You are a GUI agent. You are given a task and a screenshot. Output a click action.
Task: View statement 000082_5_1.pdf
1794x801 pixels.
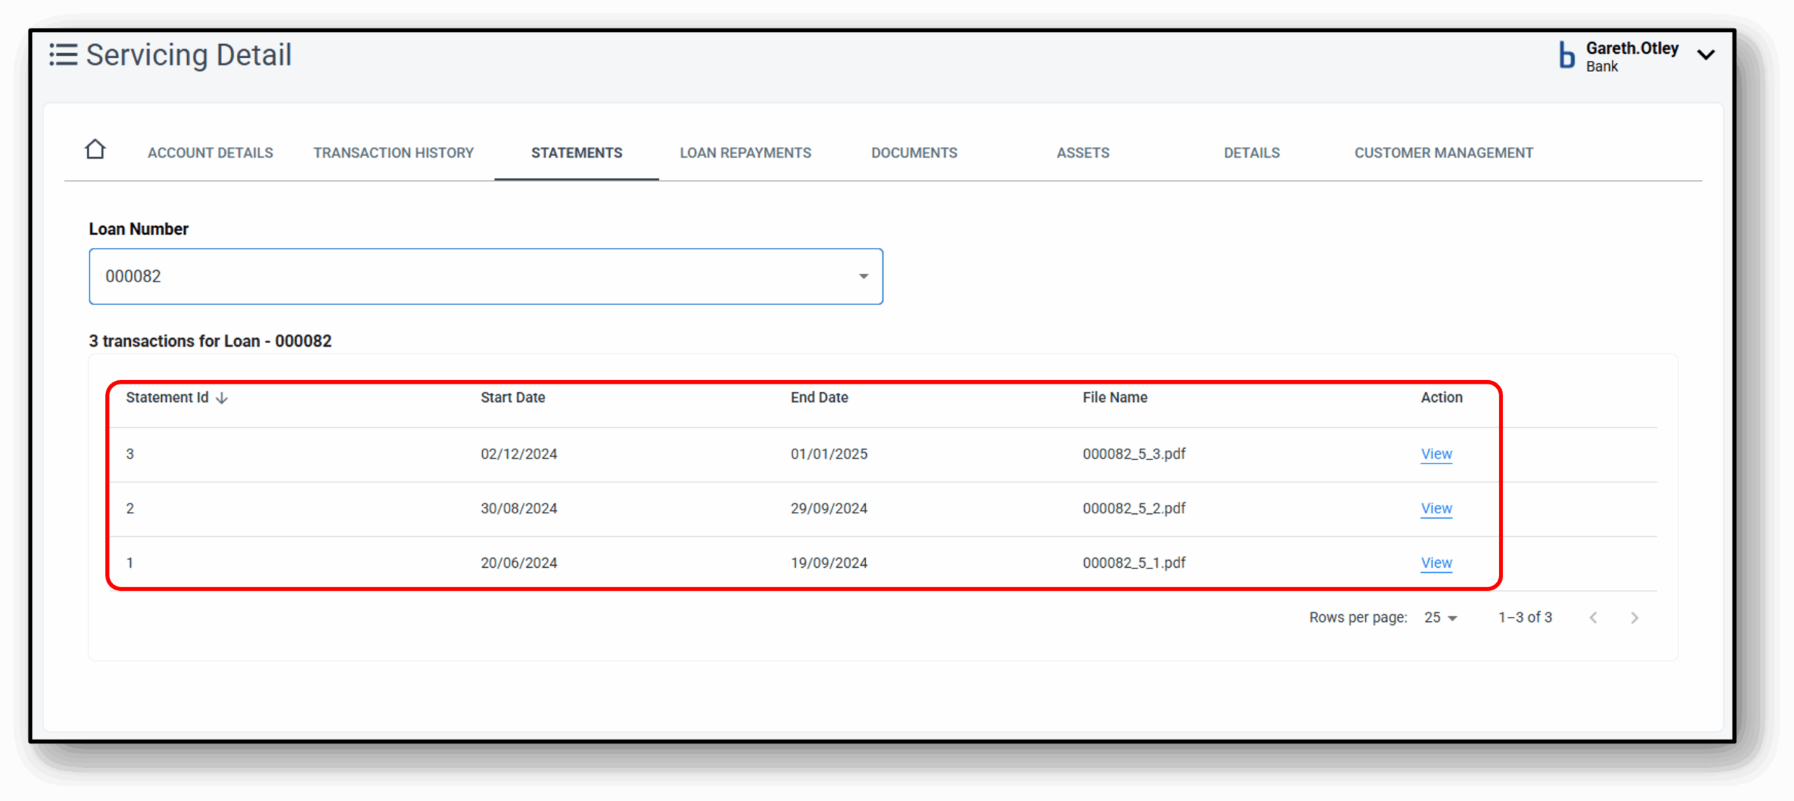pyautogui.click(x=1435, y=563)
